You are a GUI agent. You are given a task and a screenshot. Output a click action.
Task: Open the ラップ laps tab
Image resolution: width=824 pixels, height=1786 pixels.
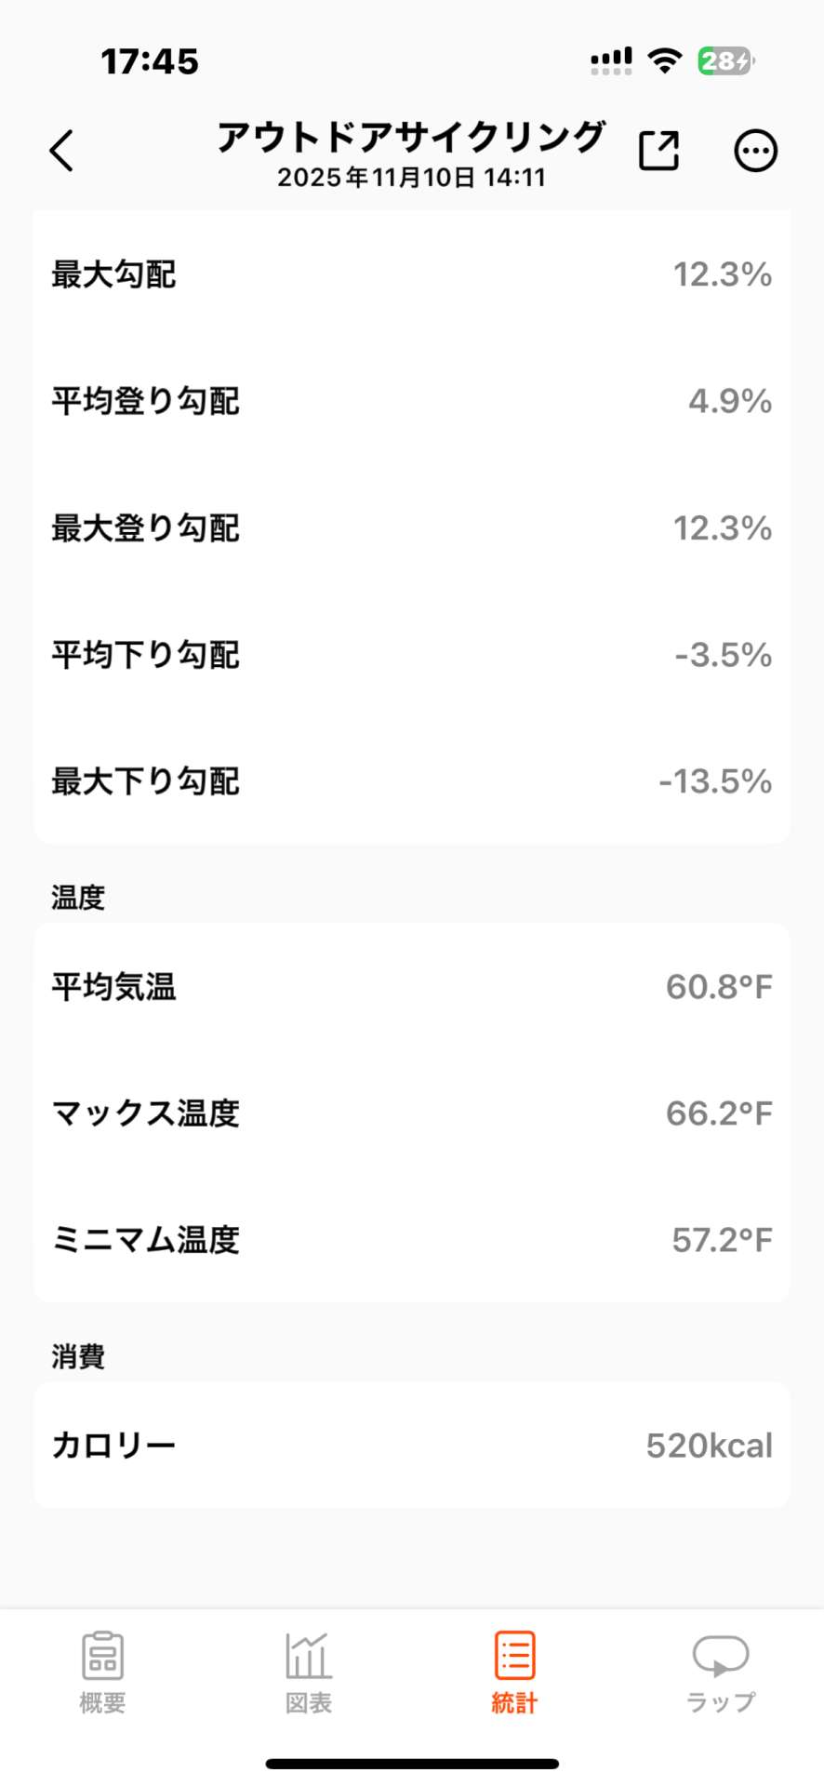(x=721, y=1673)
